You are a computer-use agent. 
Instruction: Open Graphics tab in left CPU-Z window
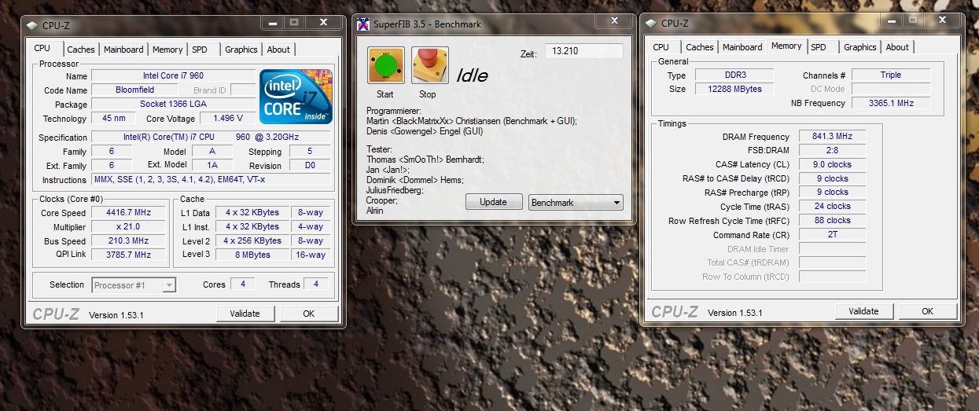(x=241, y=50)
